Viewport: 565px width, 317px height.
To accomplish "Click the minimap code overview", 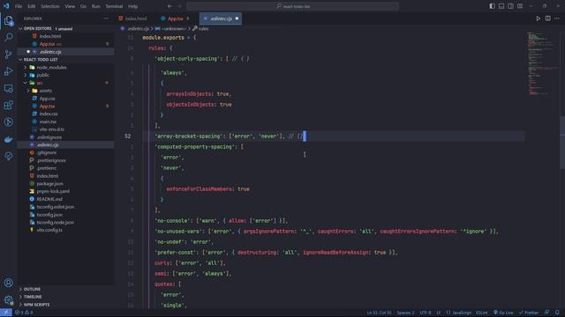I will pos(542,64).
